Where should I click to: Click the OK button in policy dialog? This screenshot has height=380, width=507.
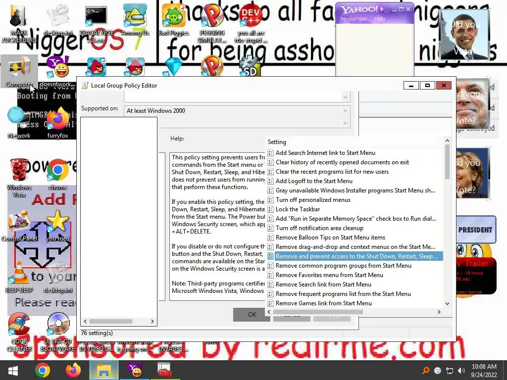[x=252, y=314]
